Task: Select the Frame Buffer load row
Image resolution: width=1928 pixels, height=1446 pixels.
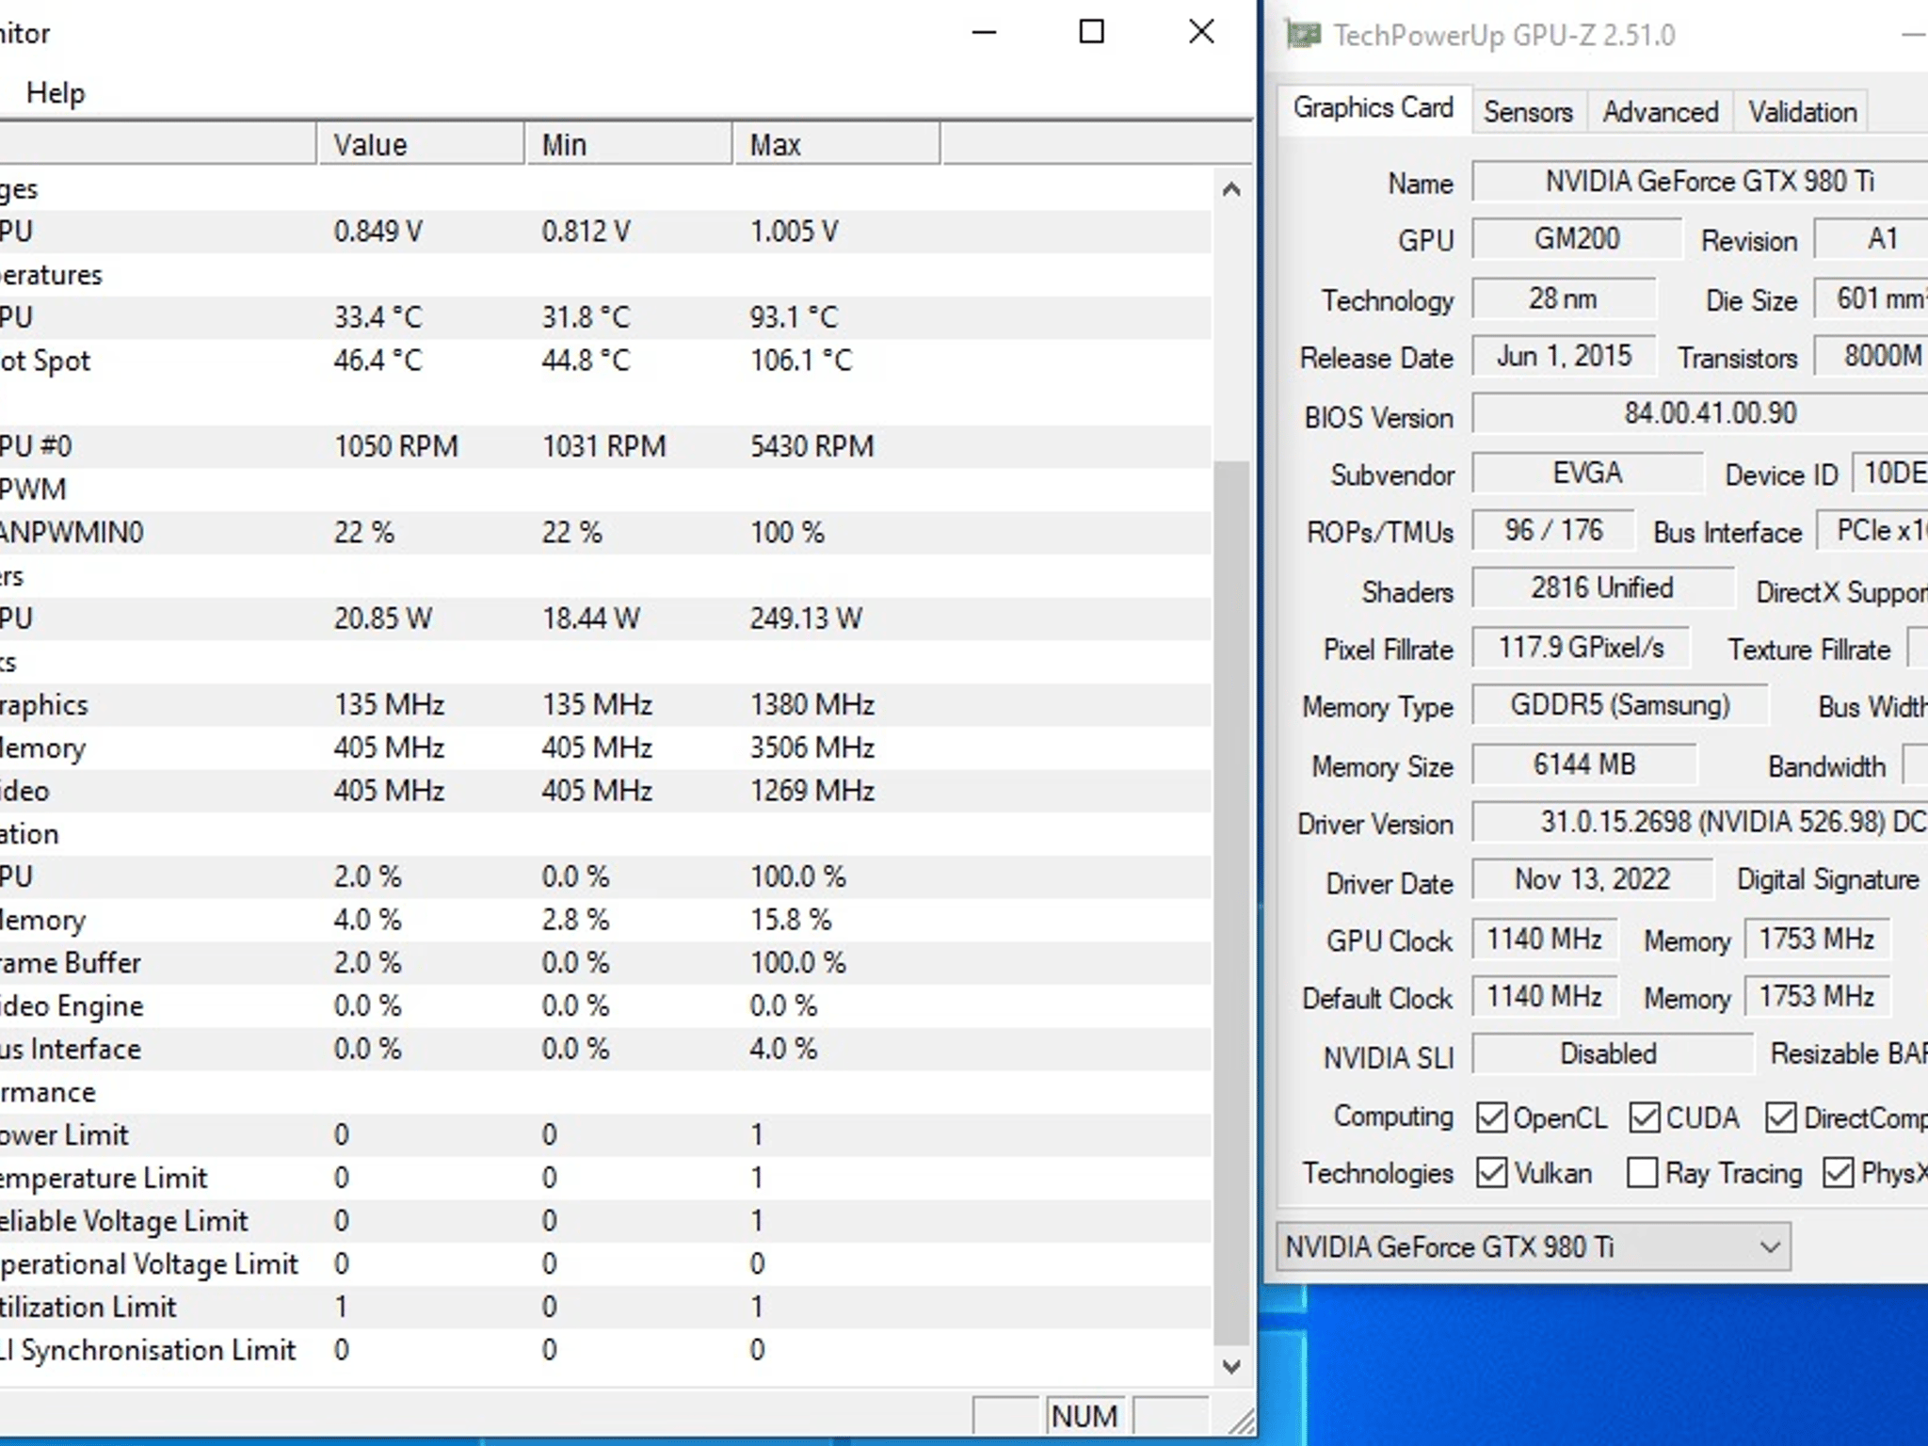Action: pyautogui.click(x=605, y=963)
